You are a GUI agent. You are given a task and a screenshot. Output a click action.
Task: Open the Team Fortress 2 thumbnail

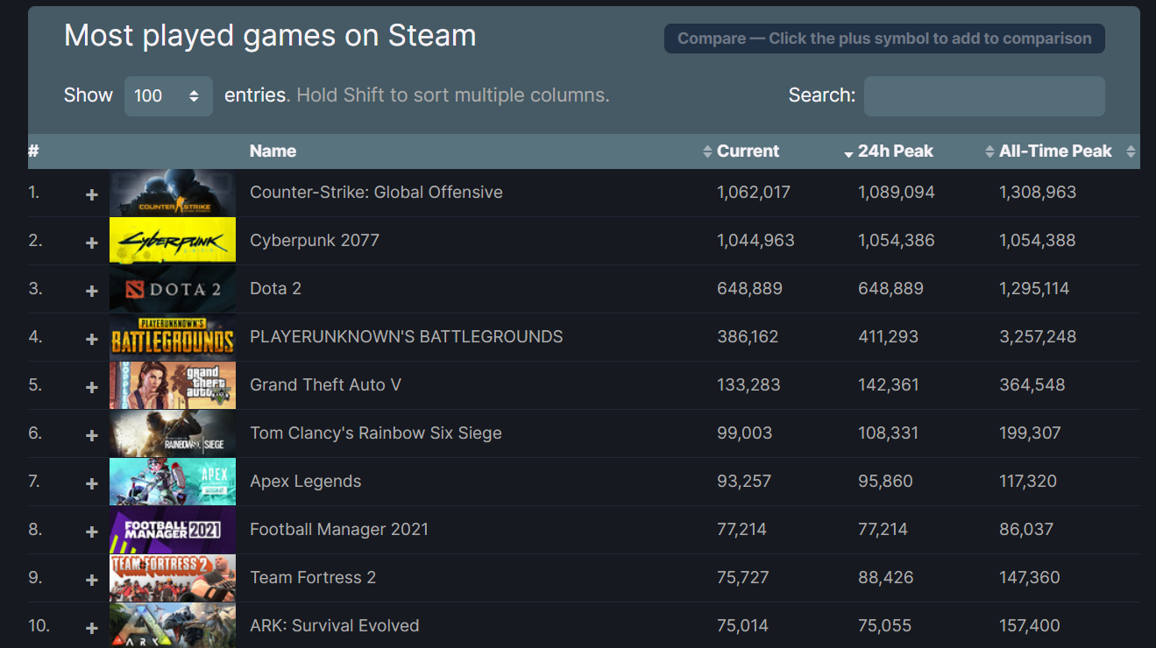[173, 578]
